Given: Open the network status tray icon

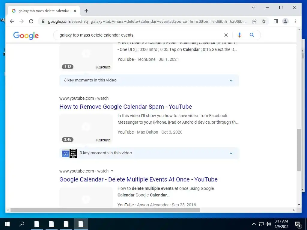Looking at the screenshot, I should click(x=261, y=224).
